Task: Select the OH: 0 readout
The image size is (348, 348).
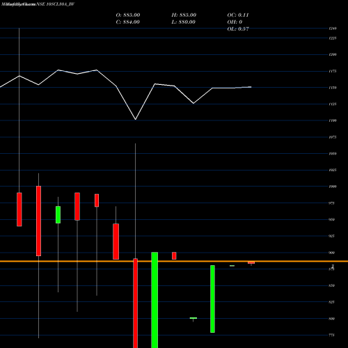Action: (x=235, y=22)
